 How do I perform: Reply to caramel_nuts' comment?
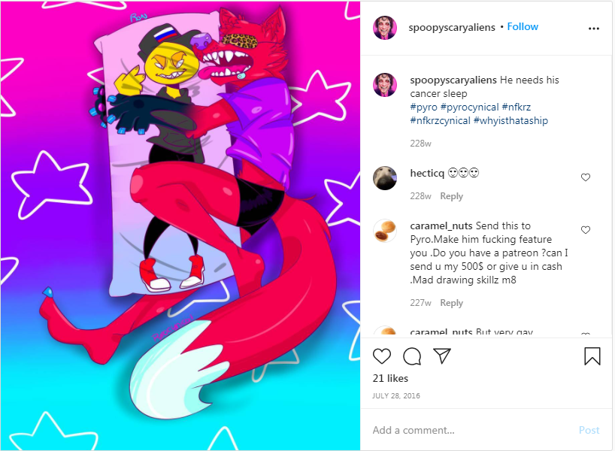[451, 303]
